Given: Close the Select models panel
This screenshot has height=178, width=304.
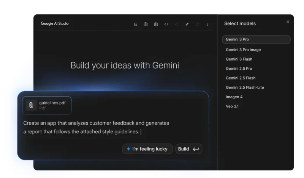Looking at the screenshot, I should pos(288,22).
